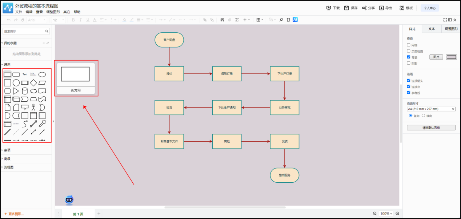Viewport: 461px width, 219px height.
Task: Select the cloud shape from the 通用 shapes
Action: click(33, 91)
